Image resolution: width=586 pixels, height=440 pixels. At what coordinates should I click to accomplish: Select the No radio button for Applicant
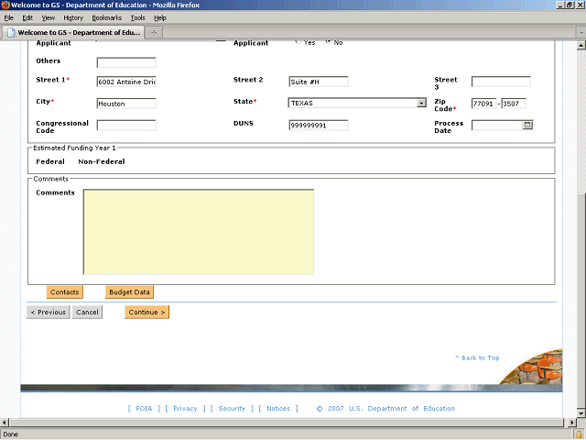click(328, 42)
